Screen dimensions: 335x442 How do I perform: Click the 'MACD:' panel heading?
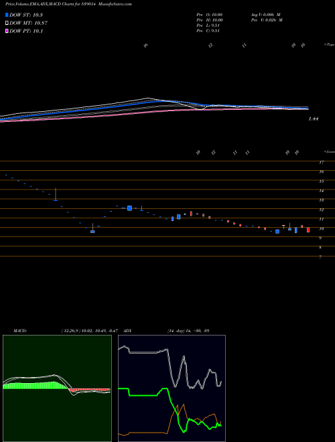[x=19, y=331]
